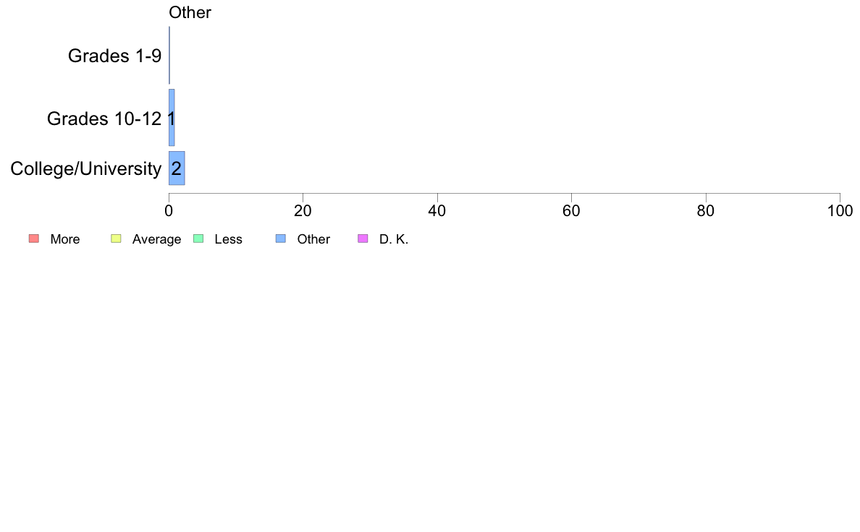860x532 pixels.
Task: Click the Other chart title
Action: 190,12
